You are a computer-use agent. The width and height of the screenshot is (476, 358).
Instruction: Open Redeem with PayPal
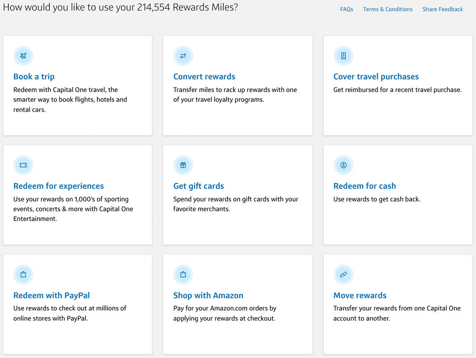point(51,295)
